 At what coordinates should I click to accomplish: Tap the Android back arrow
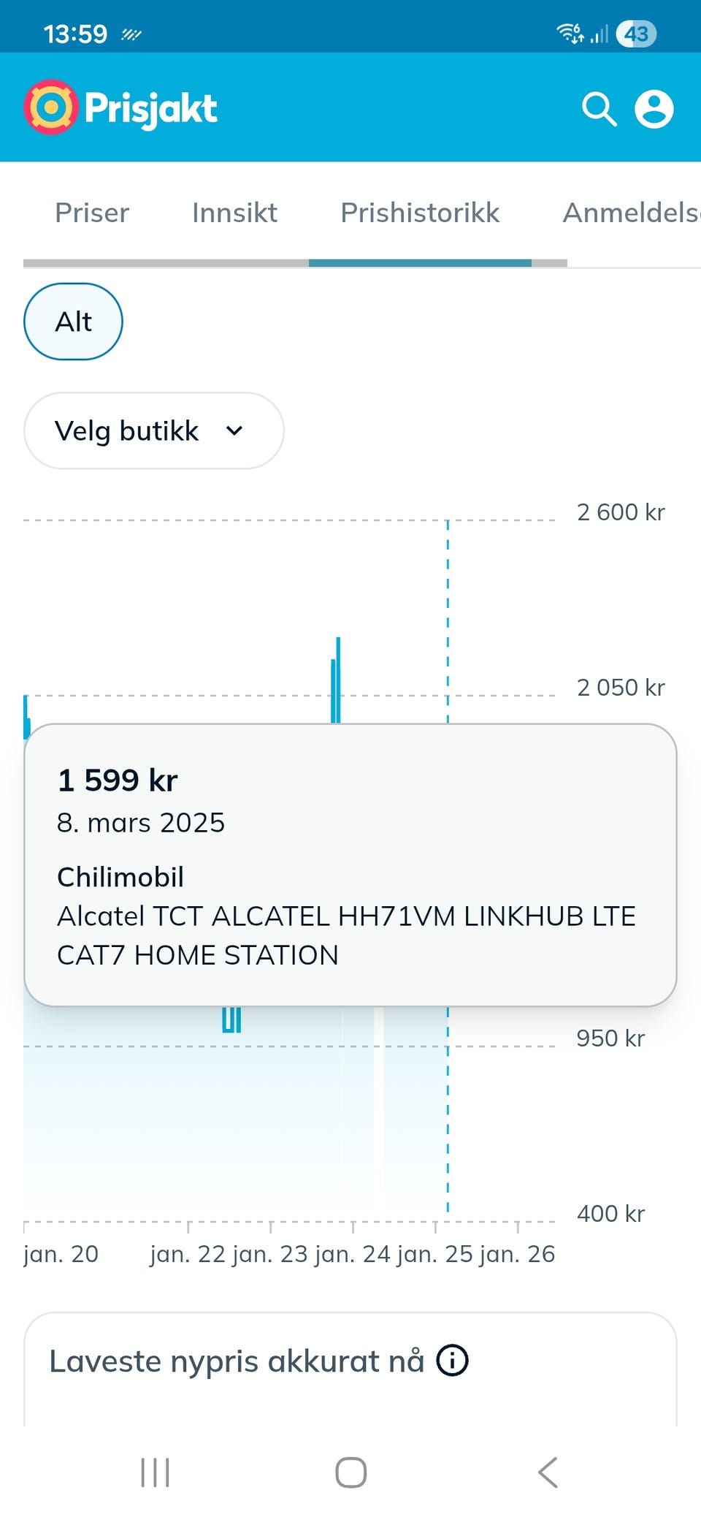coord(548,1472)
